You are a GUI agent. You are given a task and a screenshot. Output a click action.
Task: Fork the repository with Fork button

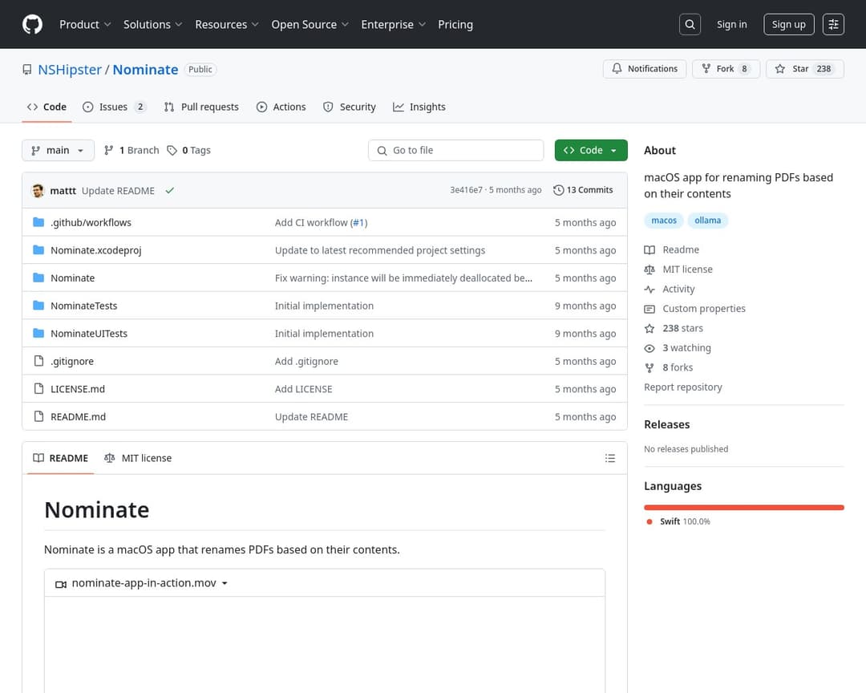point(726,68)
